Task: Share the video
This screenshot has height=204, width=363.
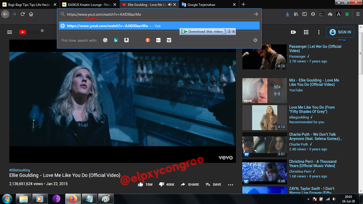Action: pyautogui.click(x=190, y=184)
